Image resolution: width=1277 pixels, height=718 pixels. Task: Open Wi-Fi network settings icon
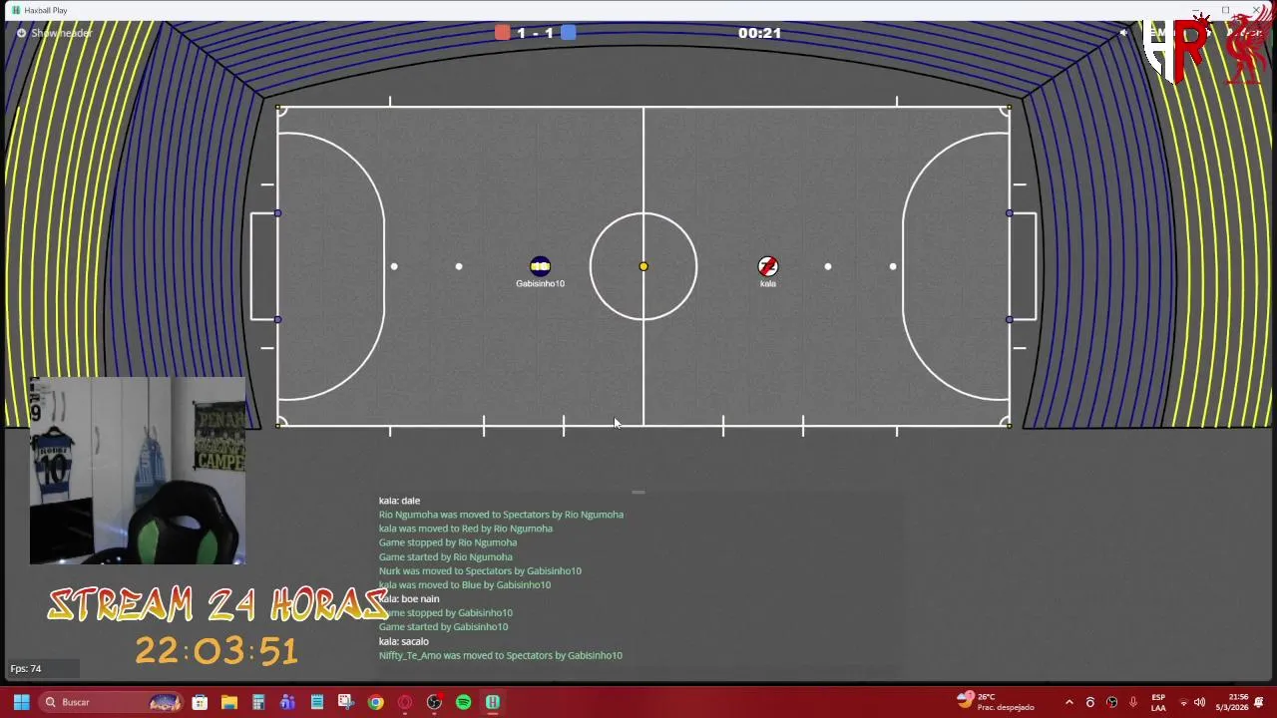point(1183,702)
